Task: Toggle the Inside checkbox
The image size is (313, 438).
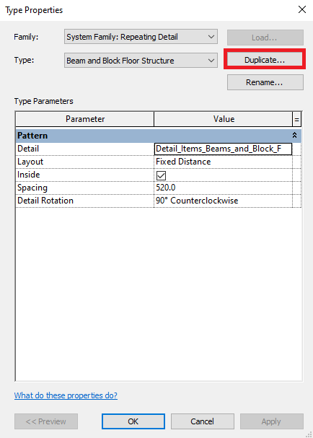Action: (161, 175)
